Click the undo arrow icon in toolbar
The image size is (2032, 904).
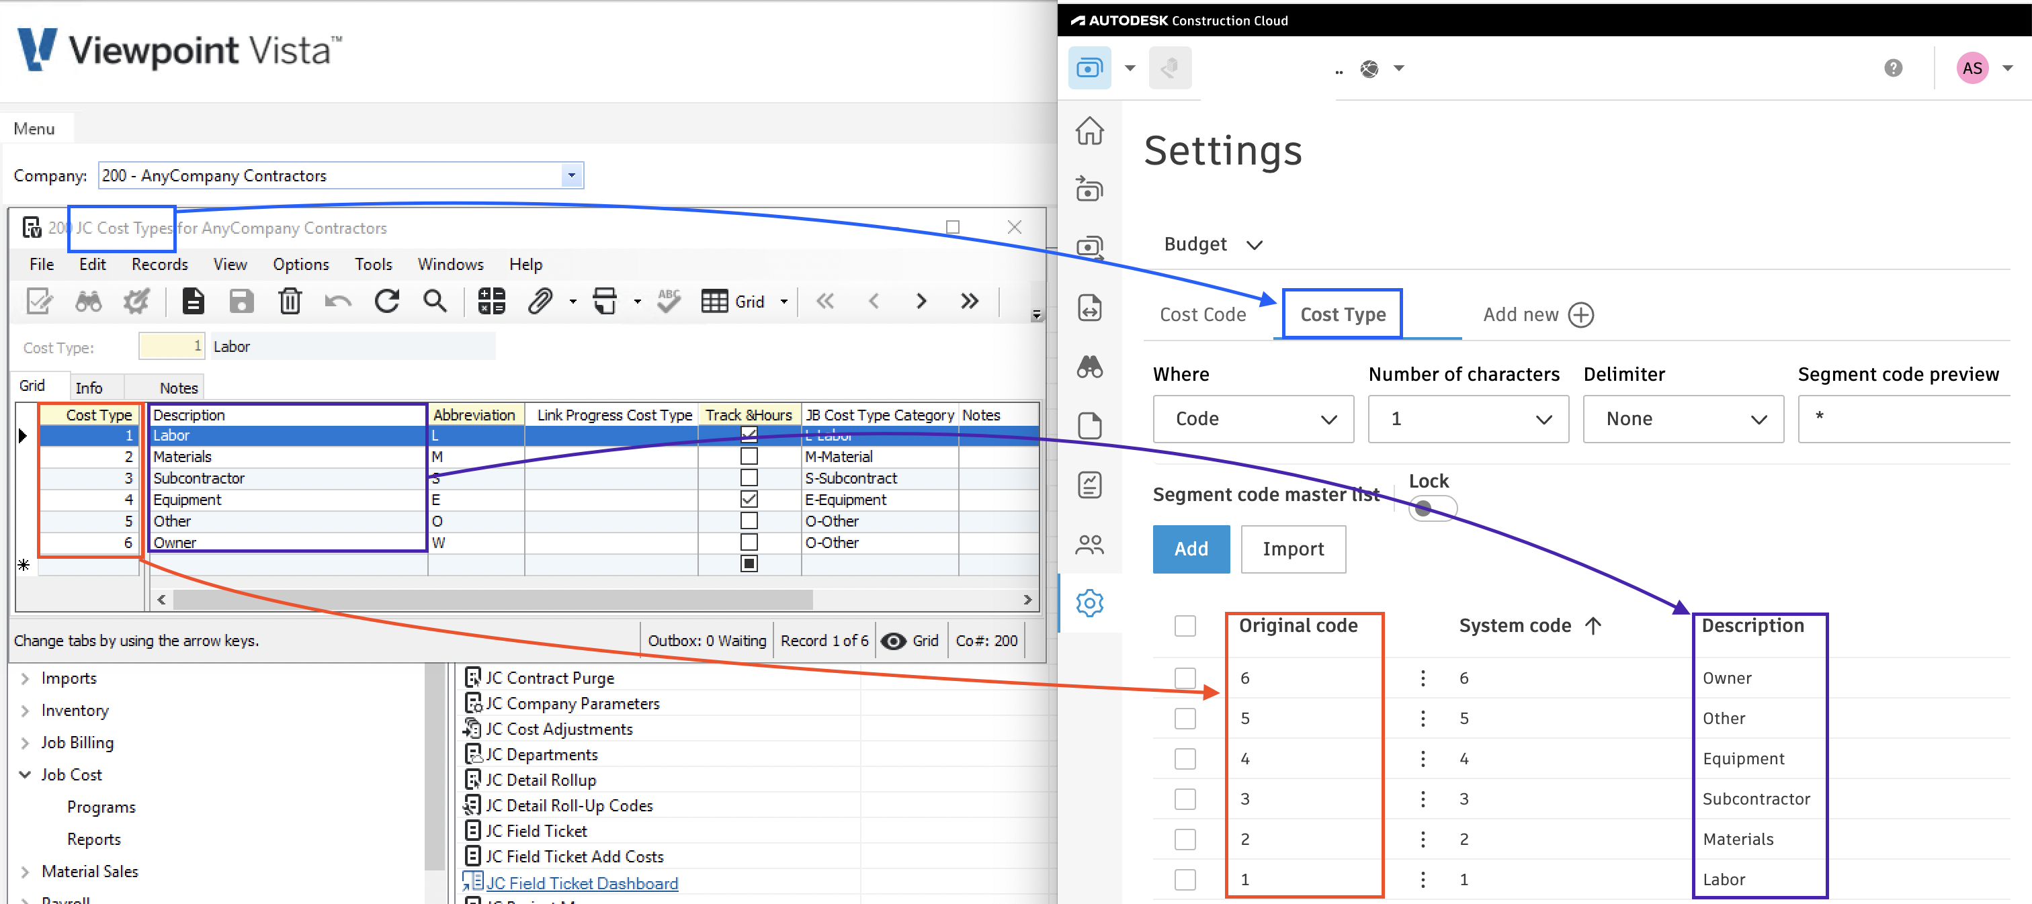(x=339, y=301)
